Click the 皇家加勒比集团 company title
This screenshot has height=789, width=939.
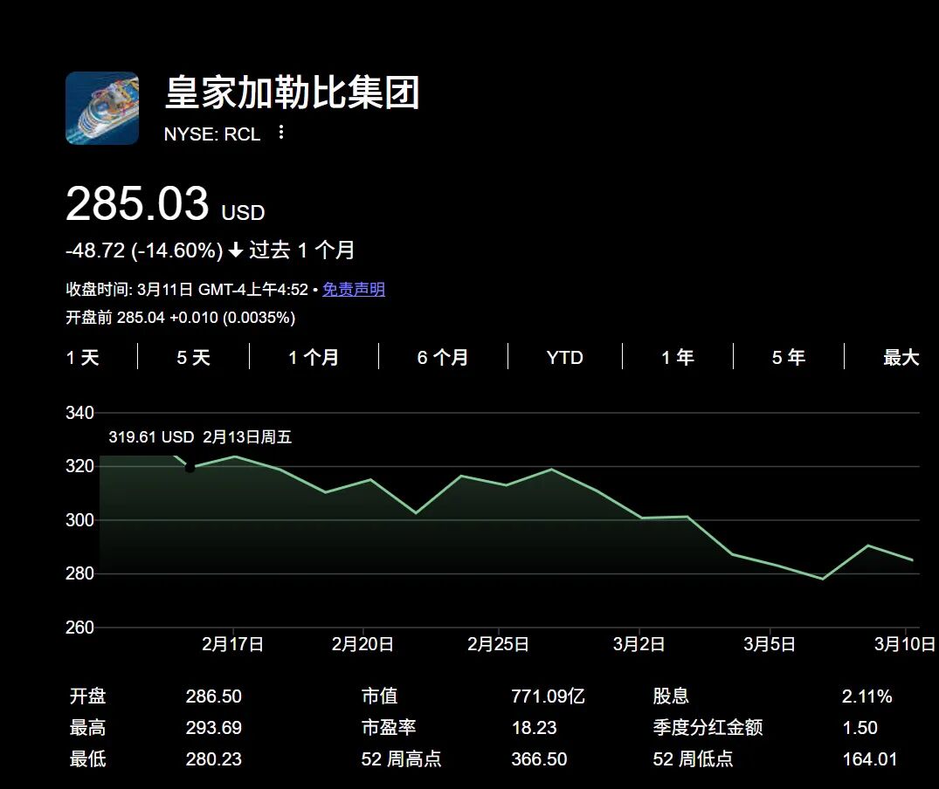click(x=293, y=93)
